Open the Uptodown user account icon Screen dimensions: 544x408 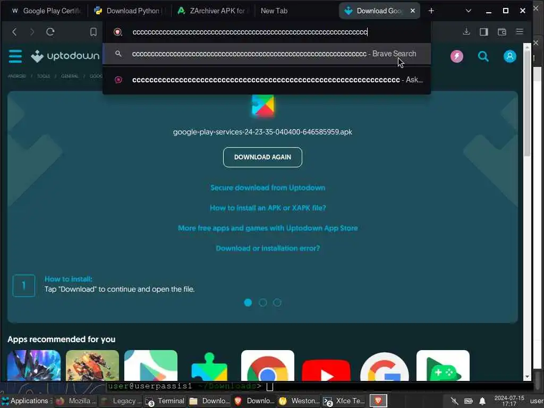tap(509, 56)
